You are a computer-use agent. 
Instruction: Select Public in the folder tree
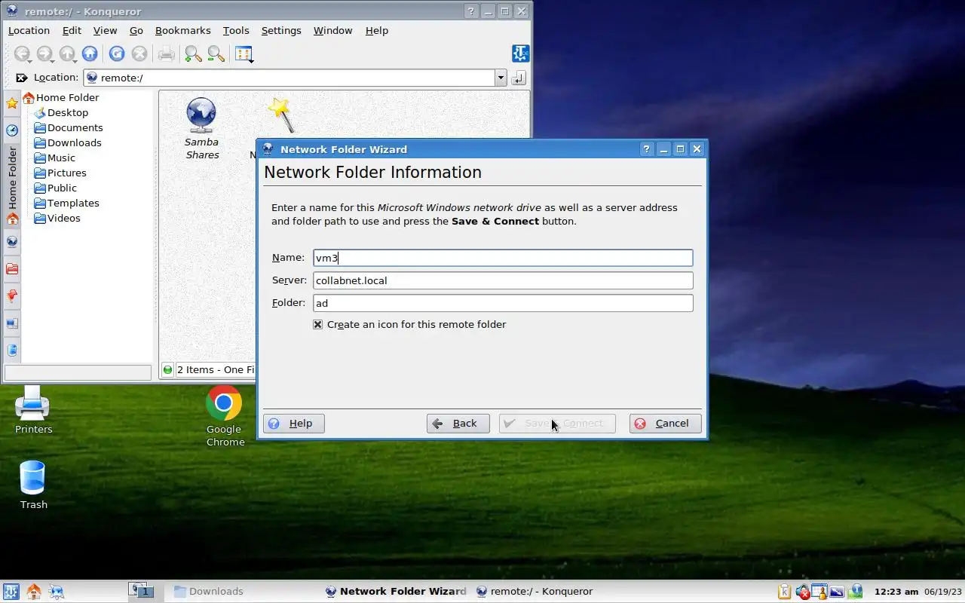coord(56,188)
